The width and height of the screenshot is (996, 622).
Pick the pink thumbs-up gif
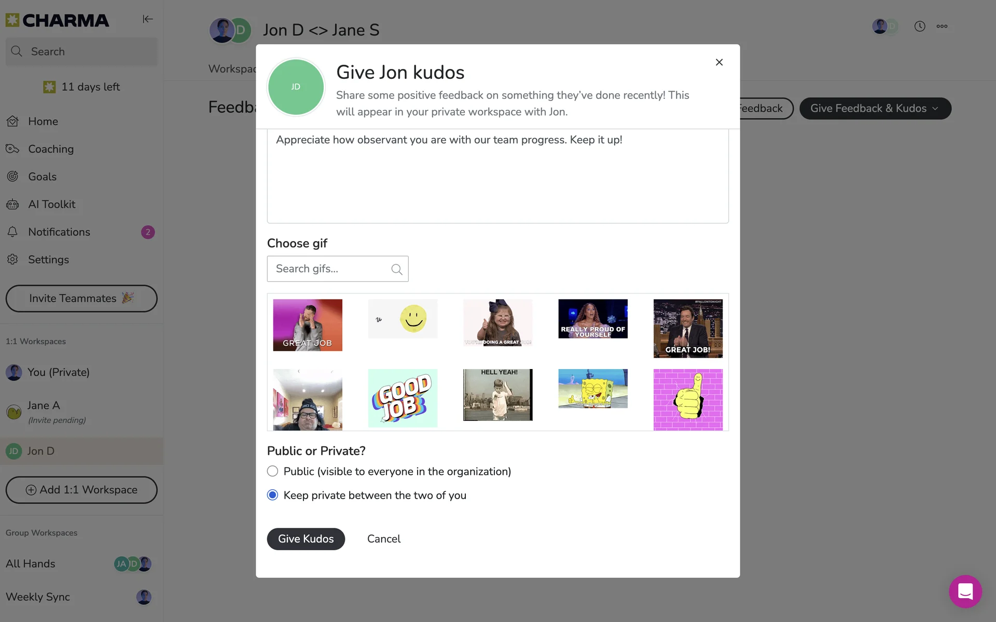[x=688, y=400]
